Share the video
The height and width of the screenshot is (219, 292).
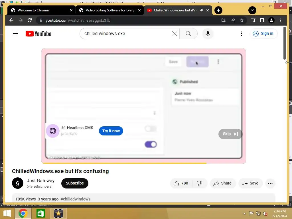[222, 183]
